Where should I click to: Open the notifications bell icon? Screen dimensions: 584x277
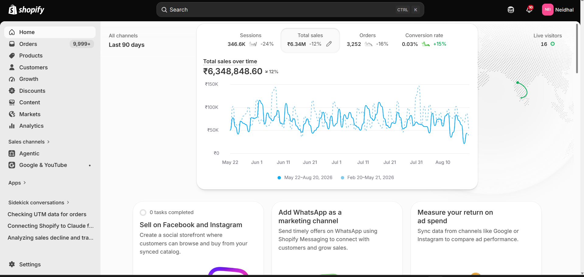529,10
